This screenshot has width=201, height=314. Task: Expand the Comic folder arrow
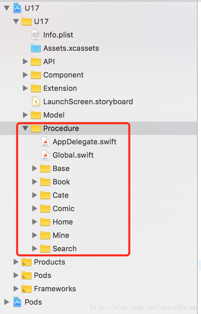pos(35,208)
